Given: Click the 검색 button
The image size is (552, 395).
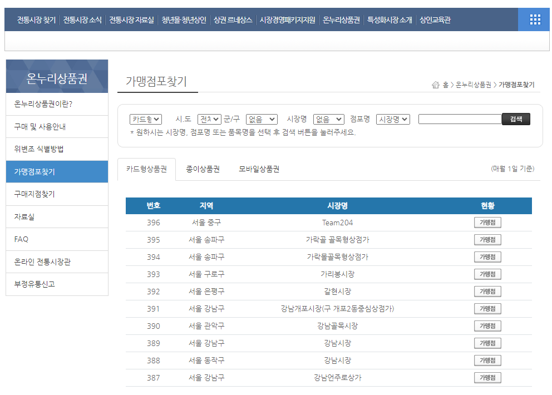Looking at the screenshot, I should click(516, 119).
